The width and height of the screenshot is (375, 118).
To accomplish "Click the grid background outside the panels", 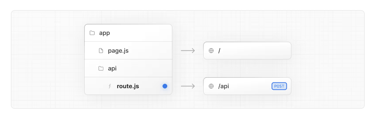I will (x=48, y=60).
